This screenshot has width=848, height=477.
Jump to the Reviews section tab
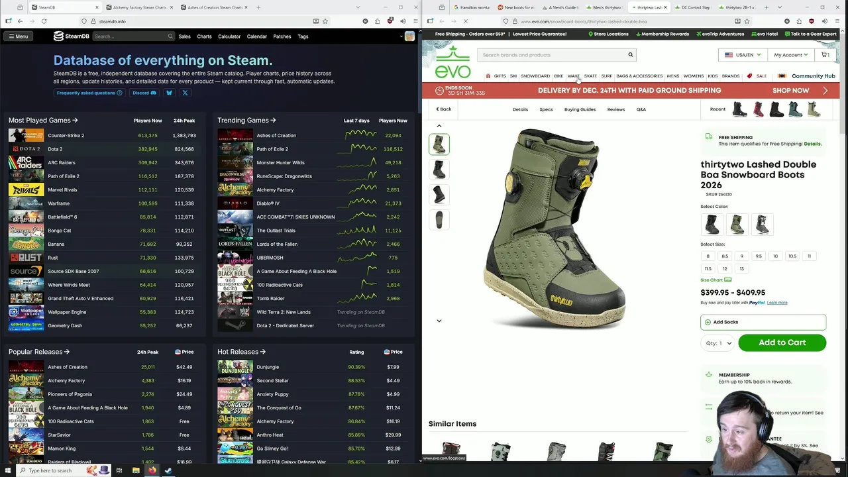point(616,109)
